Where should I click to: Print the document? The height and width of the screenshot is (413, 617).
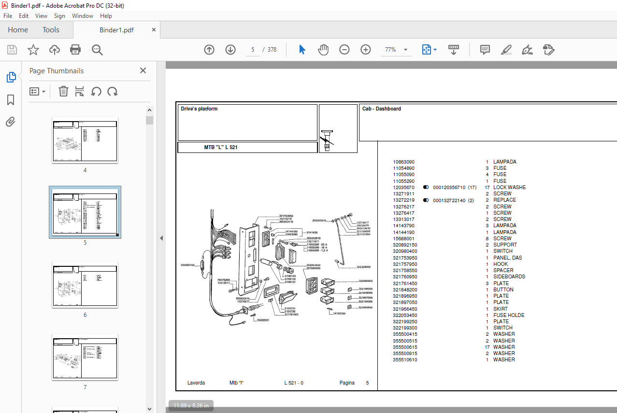click(x=75, y=50)
